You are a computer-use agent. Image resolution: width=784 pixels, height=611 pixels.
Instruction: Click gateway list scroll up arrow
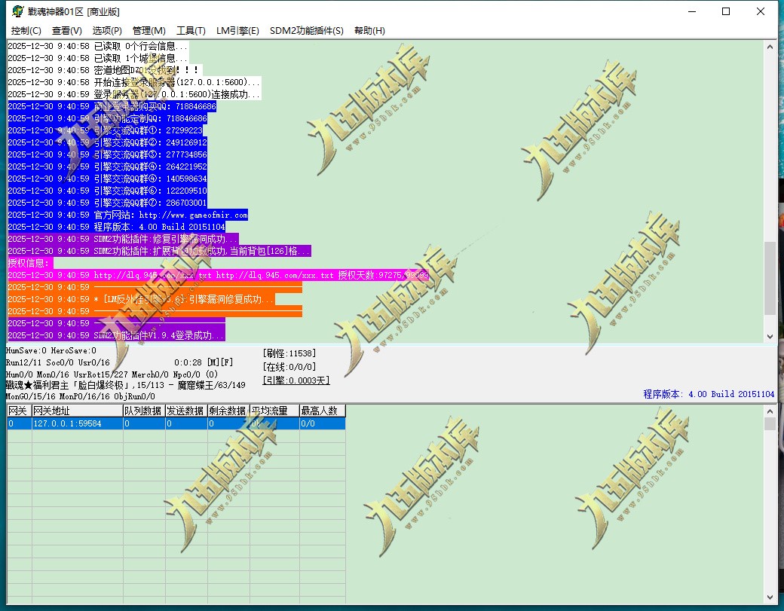(x=770, y=411)
